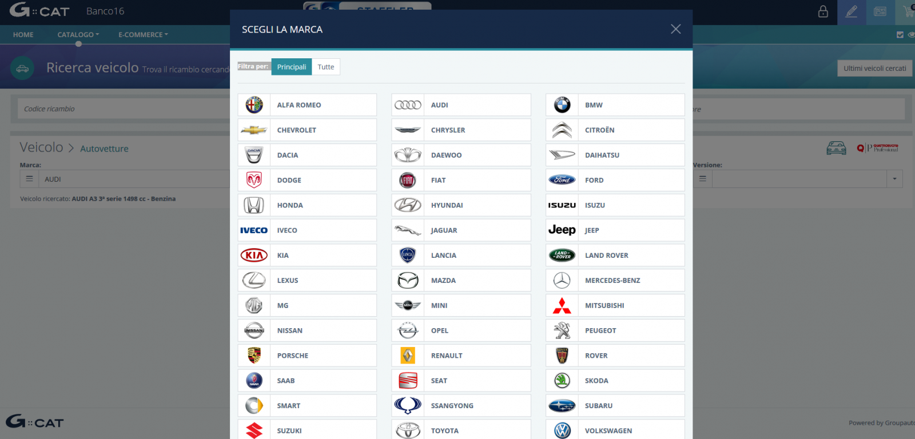Screen dimensions: 915x439
Task: Select the Fiat red badge logo
Action: click(x=408, y=180)
